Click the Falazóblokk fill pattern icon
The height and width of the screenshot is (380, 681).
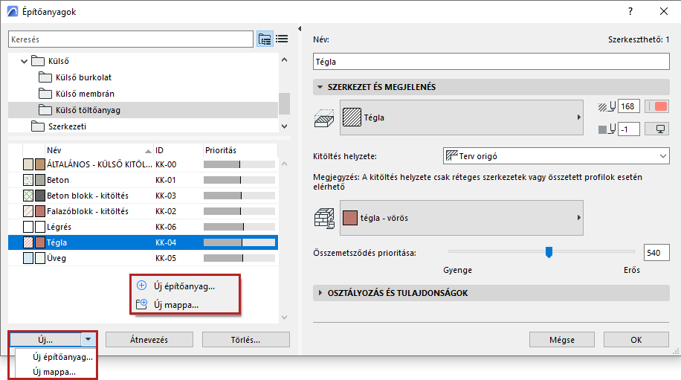pos(28,211)
